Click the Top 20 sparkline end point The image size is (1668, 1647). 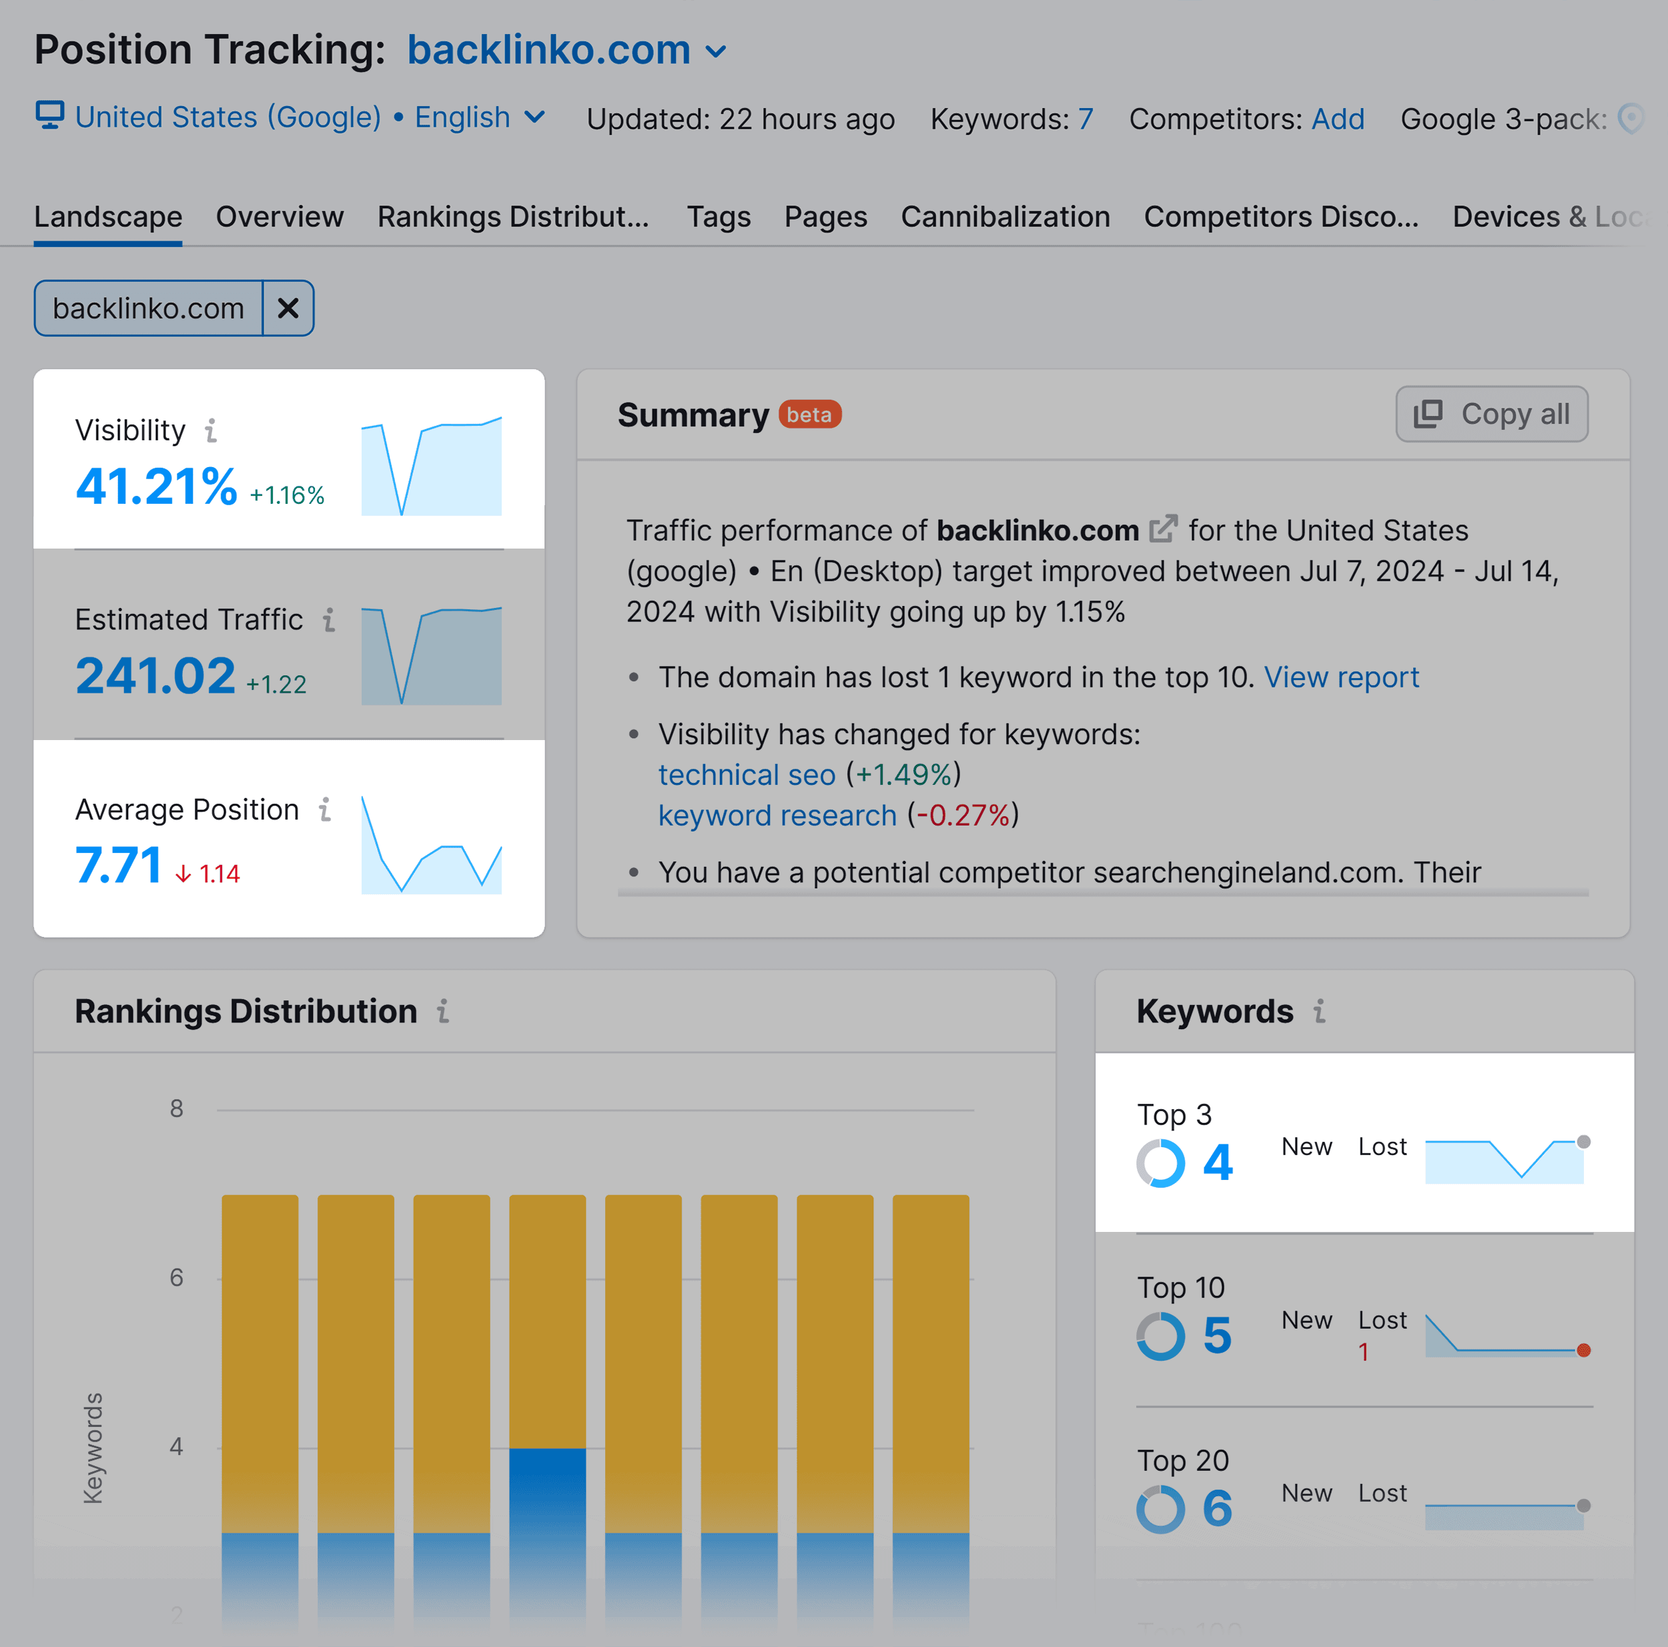click(x=1583, y=1506)
